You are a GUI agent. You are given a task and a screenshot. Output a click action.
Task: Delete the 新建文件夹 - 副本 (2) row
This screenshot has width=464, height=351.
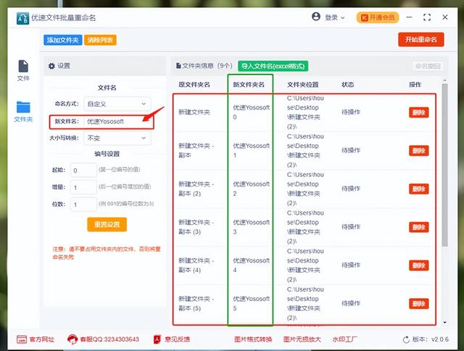tap(419, 189)
